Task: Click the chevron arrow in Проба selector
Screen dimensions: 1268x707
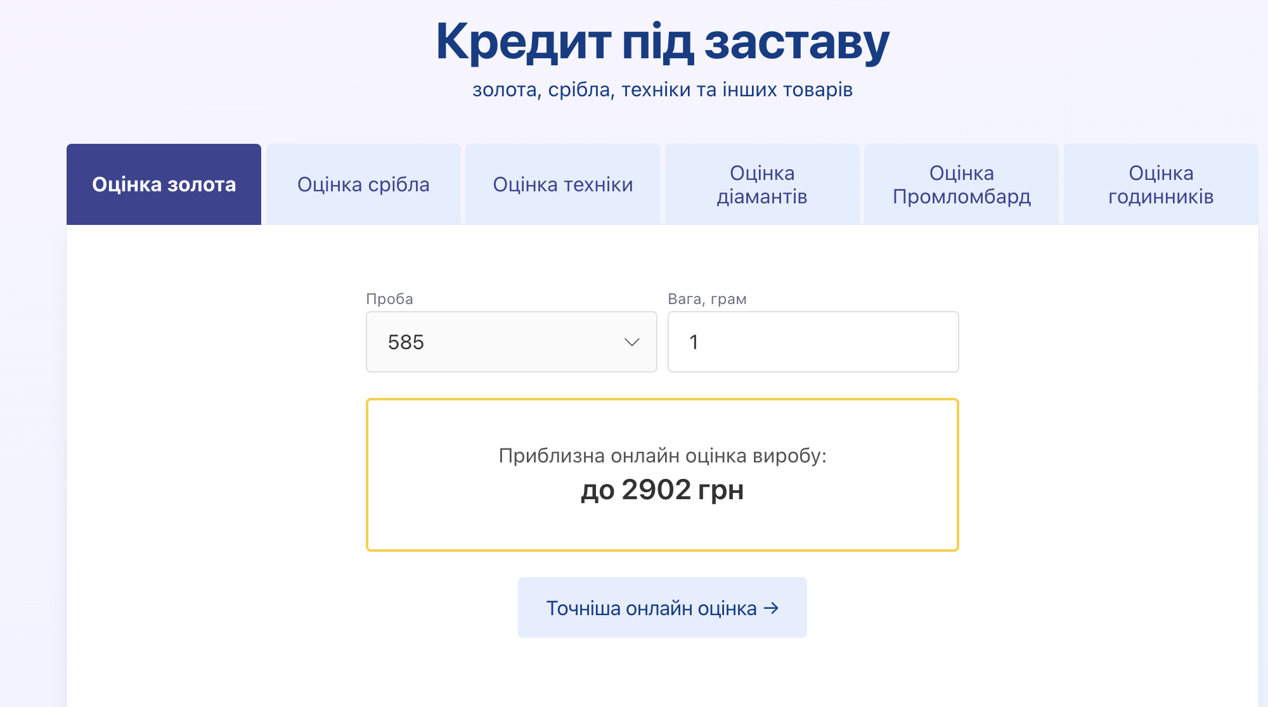Action: coord(631,342)
